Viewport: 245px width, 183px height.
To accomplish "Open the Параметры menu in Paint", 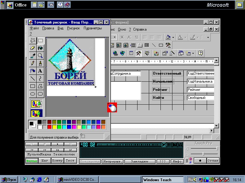I will point(92,28).
